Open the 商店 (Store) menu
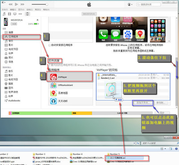 [38, 9]
